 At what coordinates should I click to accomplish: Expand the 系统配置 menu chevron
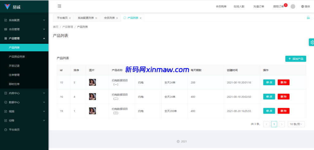pyautogui.click(x=44, y=20)
